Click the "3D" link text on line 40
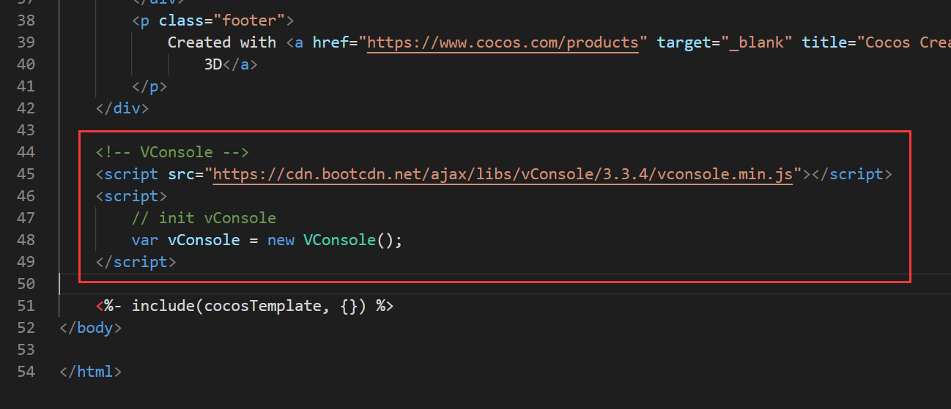951x409 pixels. pos(213,64)
